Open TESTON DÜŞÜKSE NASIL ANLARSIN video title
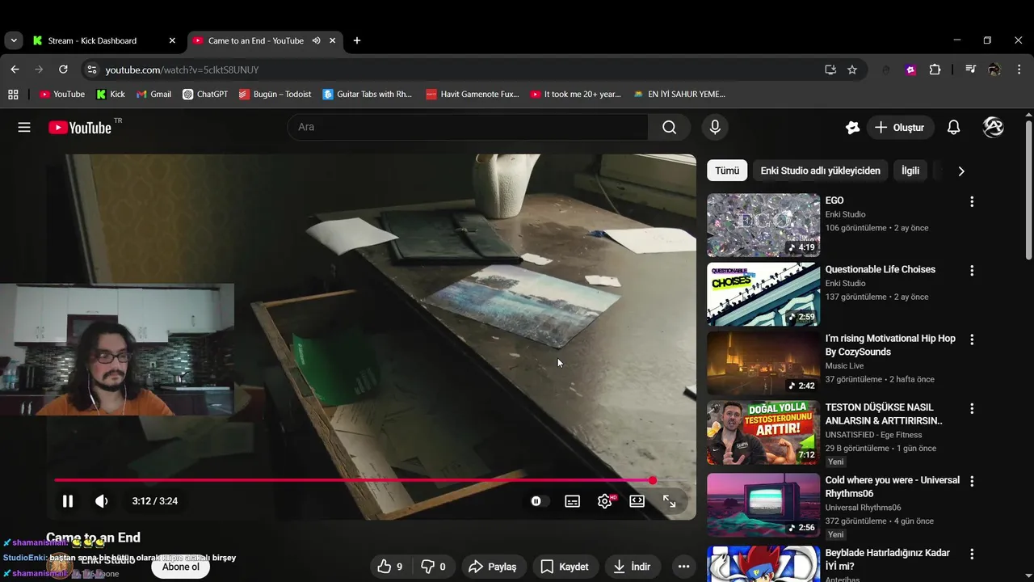Screen dimensions: 1034x582 [884, 414]
